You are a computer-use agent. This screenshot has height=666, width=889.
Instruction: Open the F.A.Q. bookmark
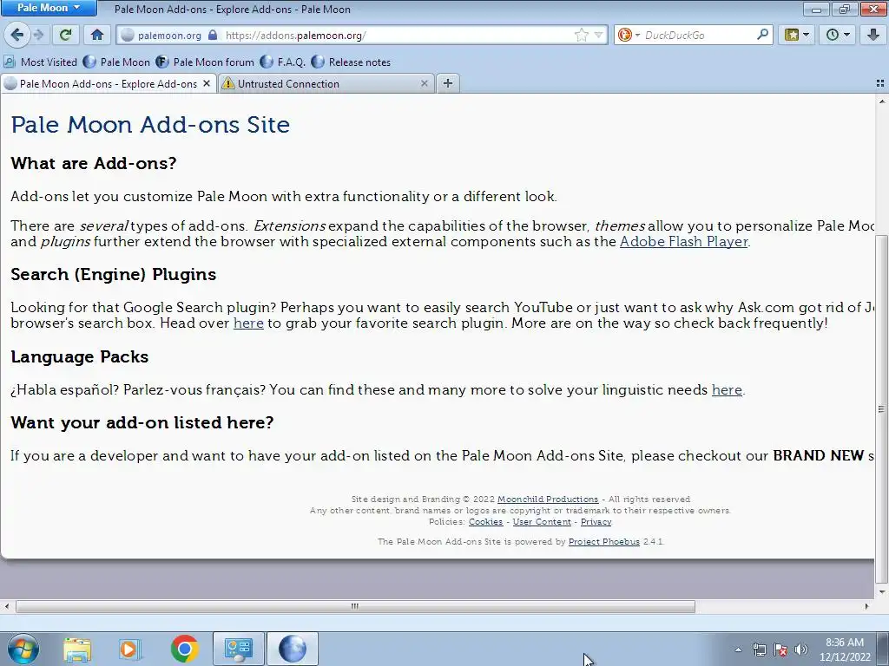coord(282,62)
